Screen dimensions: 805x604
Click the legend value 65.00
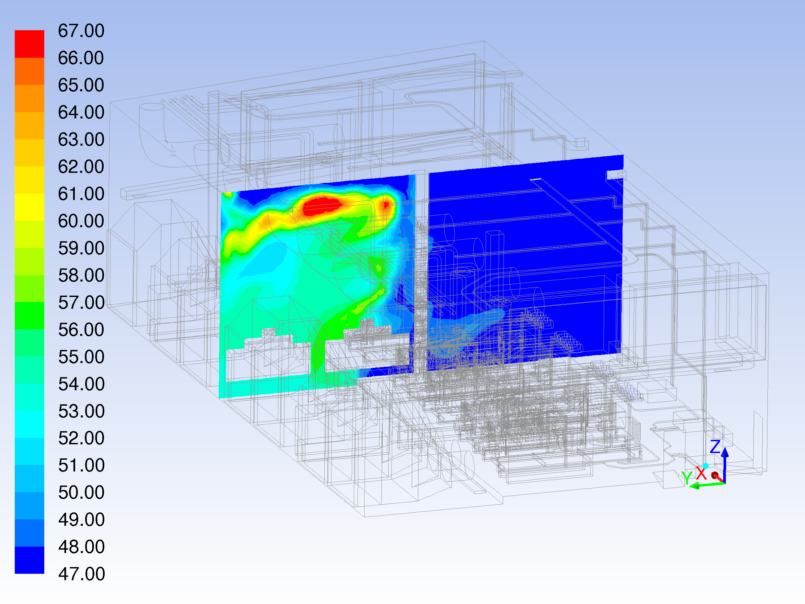click(81, 85)
